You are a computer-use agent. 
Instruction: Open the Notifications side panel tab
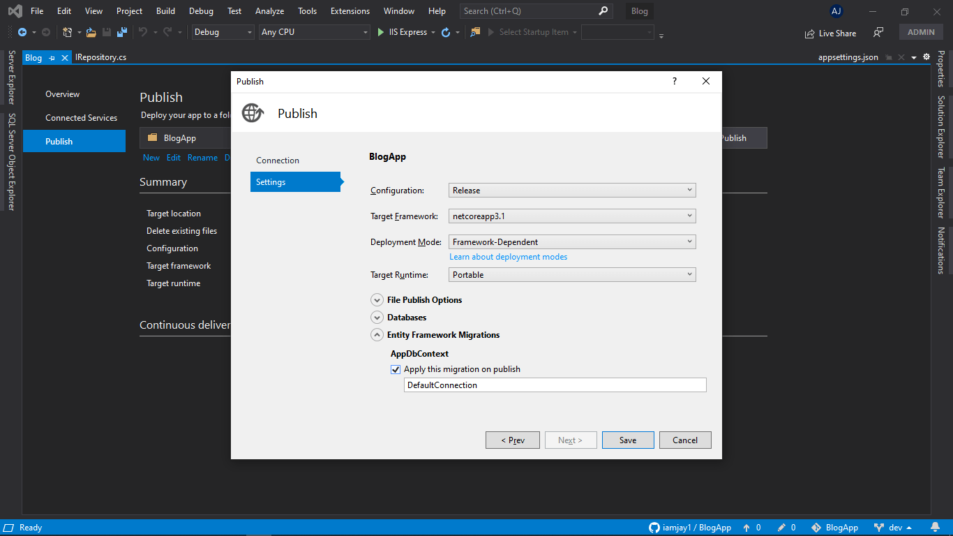[x=941, y=251]
